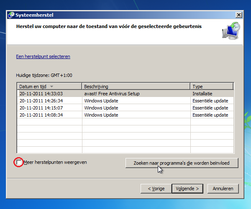The image size is (251, 209).
Task: Click the Beschrijving column header
Action: pyautogui.click(x=136, y=87)
